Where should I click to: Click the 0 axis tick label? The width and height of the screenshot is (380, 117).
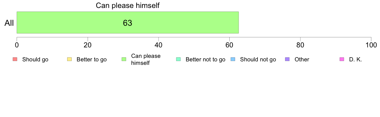tap(17, 45)
